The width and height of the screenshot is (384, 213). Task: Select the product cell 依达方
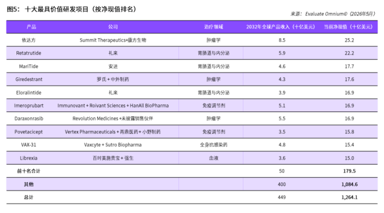29,40
